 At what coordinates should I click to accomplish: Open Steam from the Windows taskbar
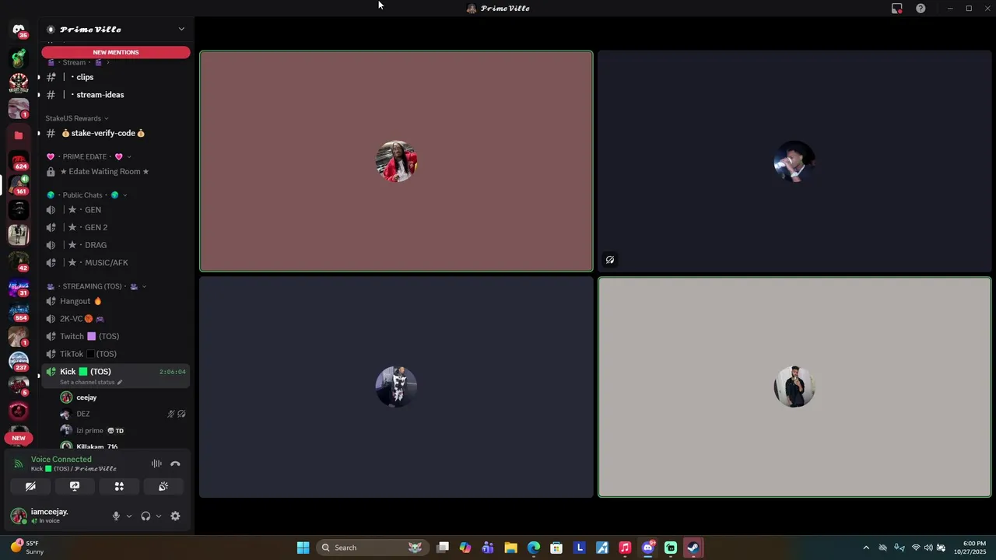tap(693, 548)
